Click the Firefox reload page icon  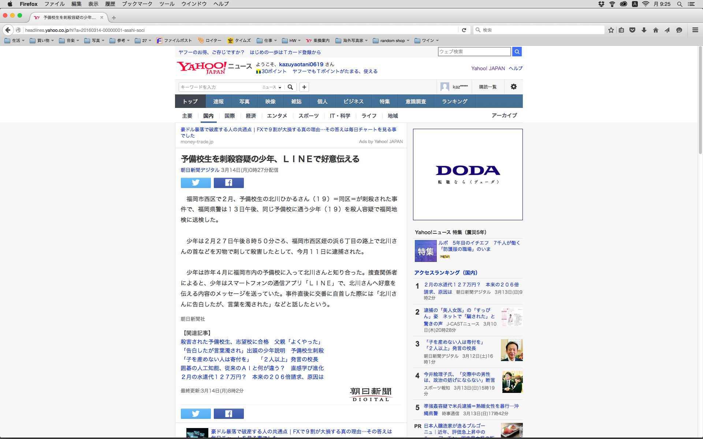pyautogui.click(x=464, y=30)
